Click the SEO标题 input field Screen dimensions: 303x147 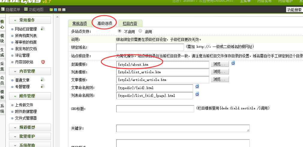pos(155,109)
